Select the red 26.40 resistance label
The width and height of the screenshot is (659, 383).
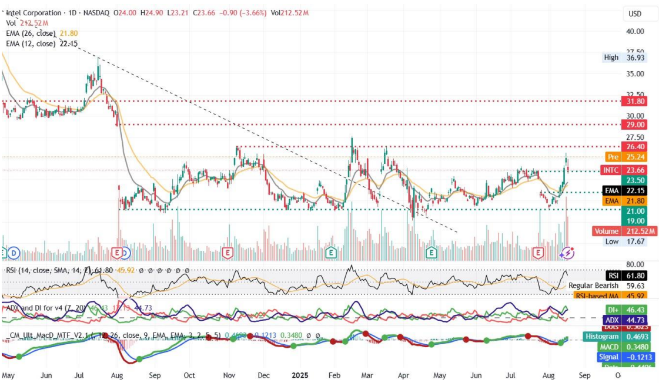(635, 147)
